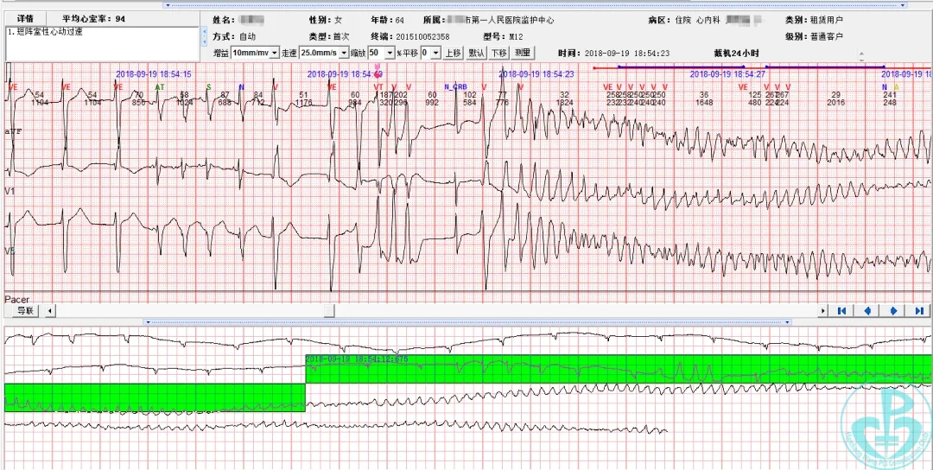Viewport: 933px width, 470px height.
Task: Click the 年龄: 64 field
Action: tap(387, 20)
